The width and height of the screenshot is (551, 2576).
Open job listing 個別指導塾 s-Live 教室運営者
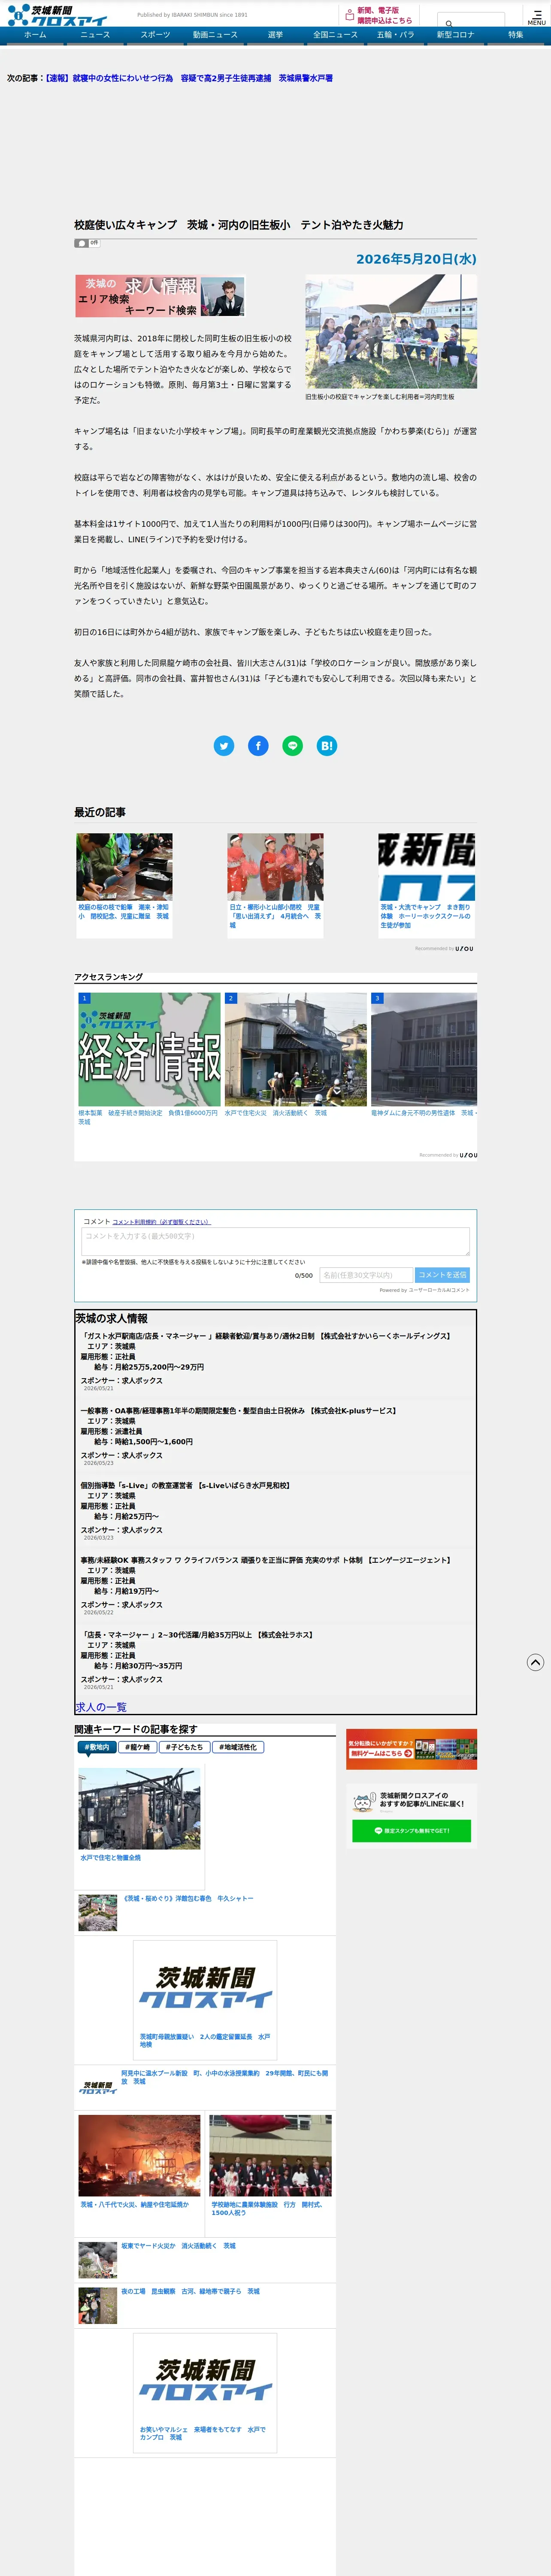click(185, 1485)
